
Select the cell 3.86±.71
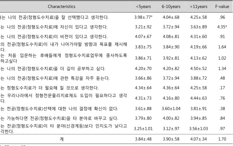143,58
